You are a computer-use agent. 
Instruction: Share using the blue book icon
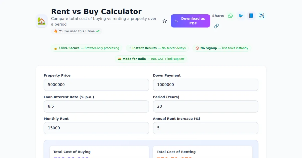(x=251, y=16)
